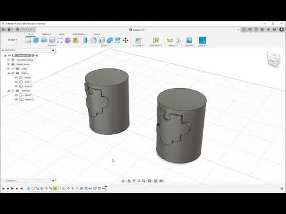Image resolution: width=286 pixels, height=214 pixels.
Task: Collapse the Sketches folder
Action: 8,91
